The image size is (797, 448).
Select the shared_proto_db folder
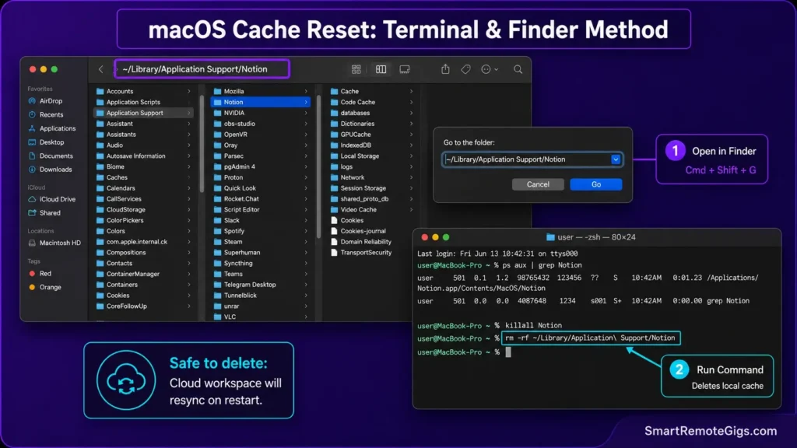point(371,199)
